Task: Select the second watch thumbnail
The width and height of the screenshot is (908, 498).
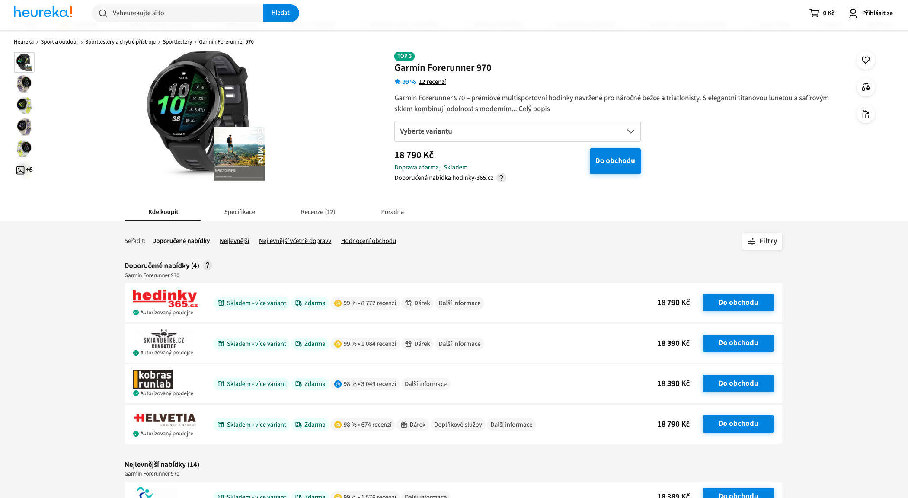Action: pyautogui.click(x=24, y=84)
